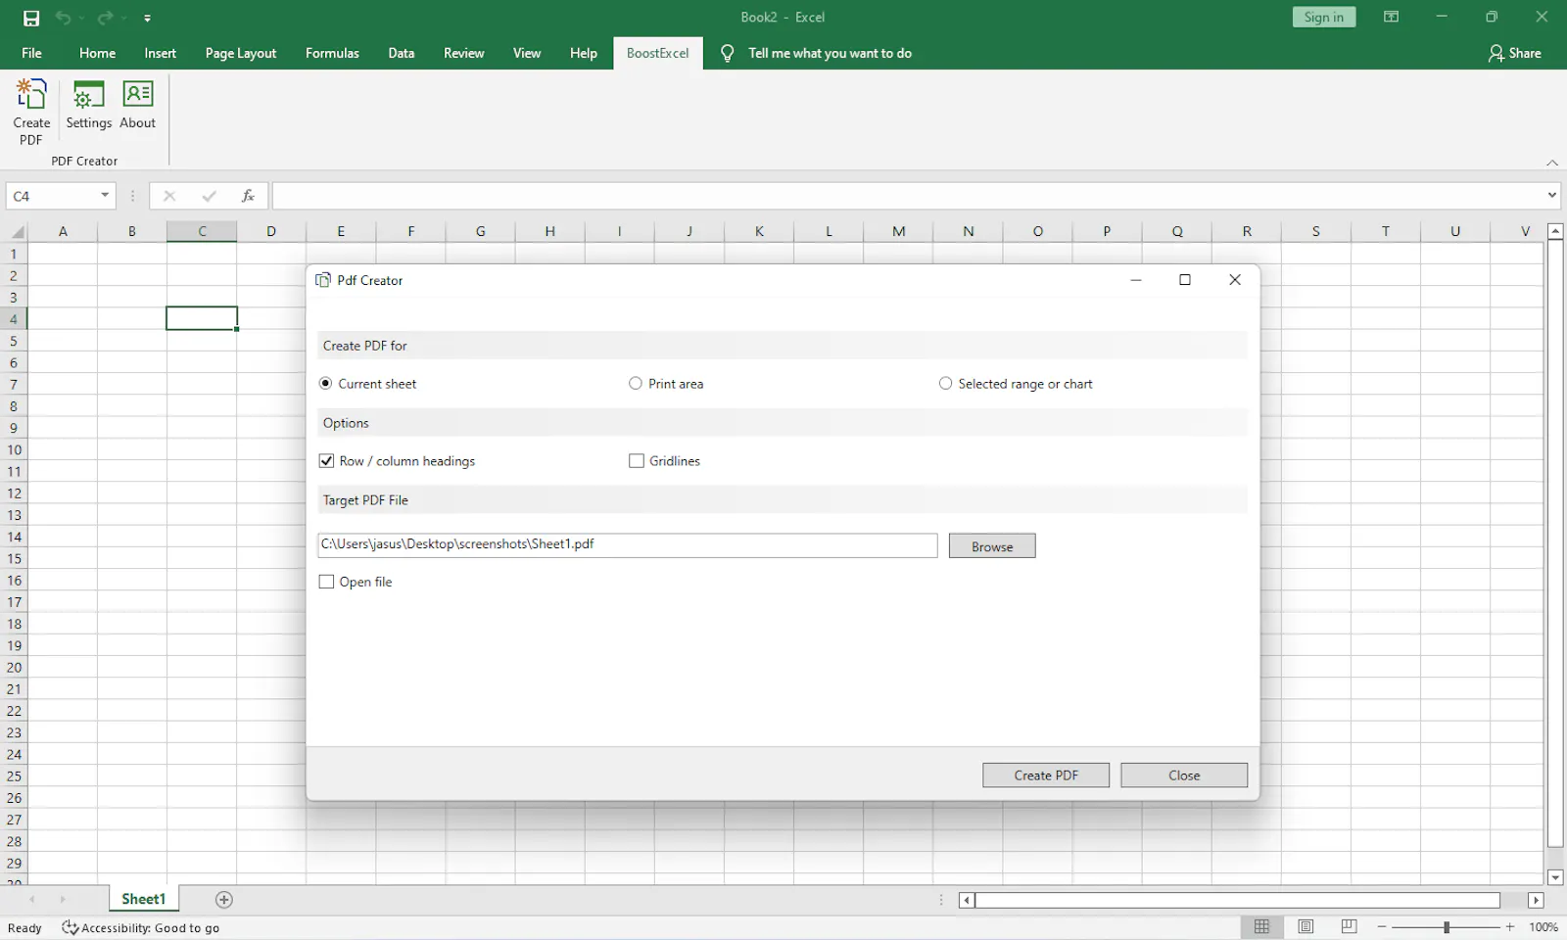
Task: Click the Close button in the dialog
Action: [x=1184, y=775]
